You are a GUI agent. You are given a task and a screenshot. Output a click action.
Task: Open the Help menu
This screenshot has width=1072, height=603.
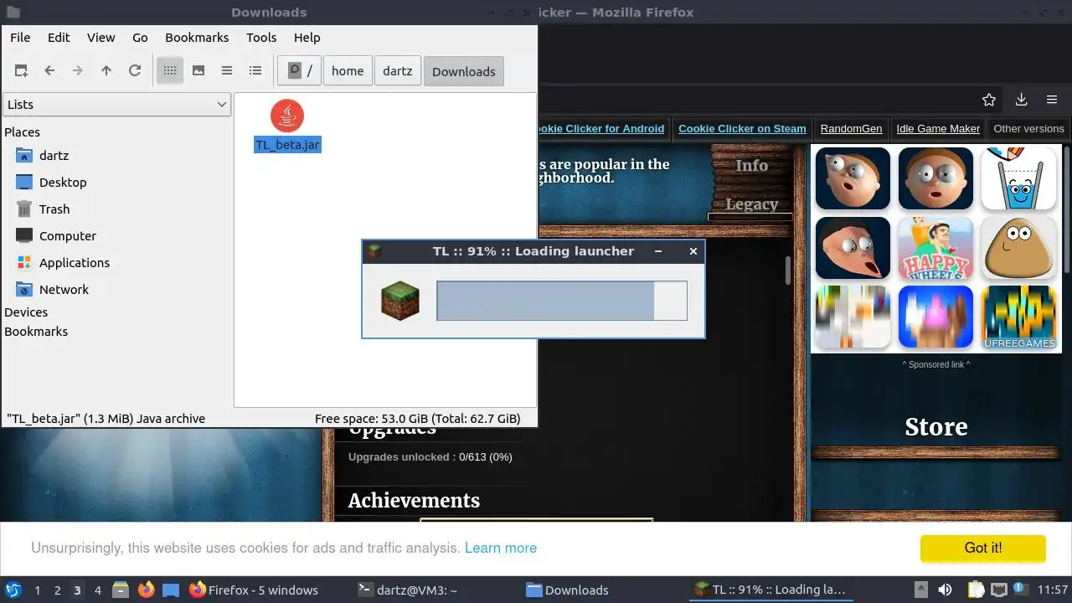coord(307,38)
